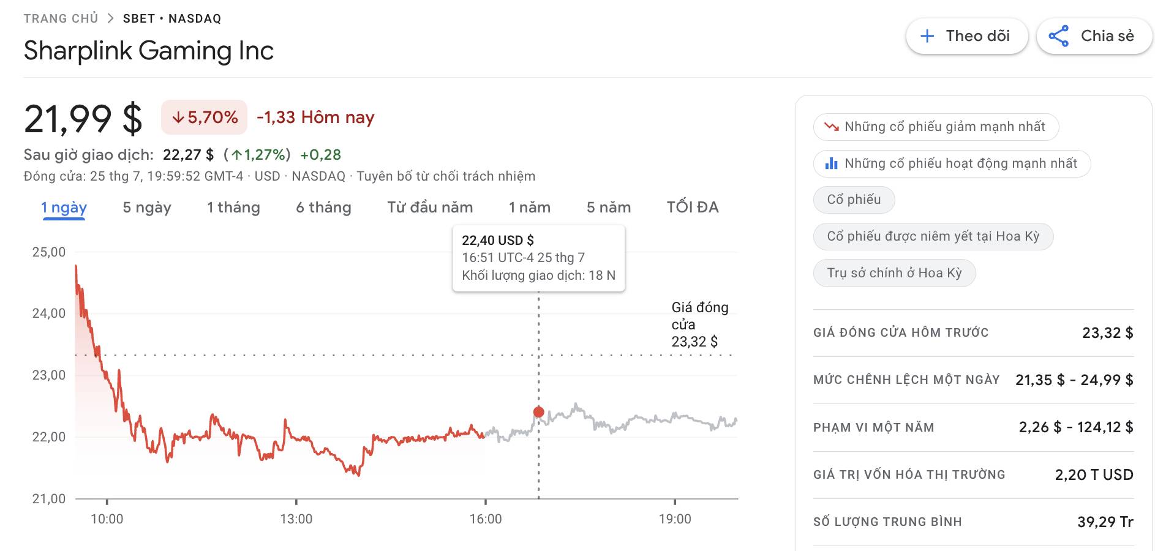Click the 21,00 label on price axis
1155x551 pixels.
49,499
